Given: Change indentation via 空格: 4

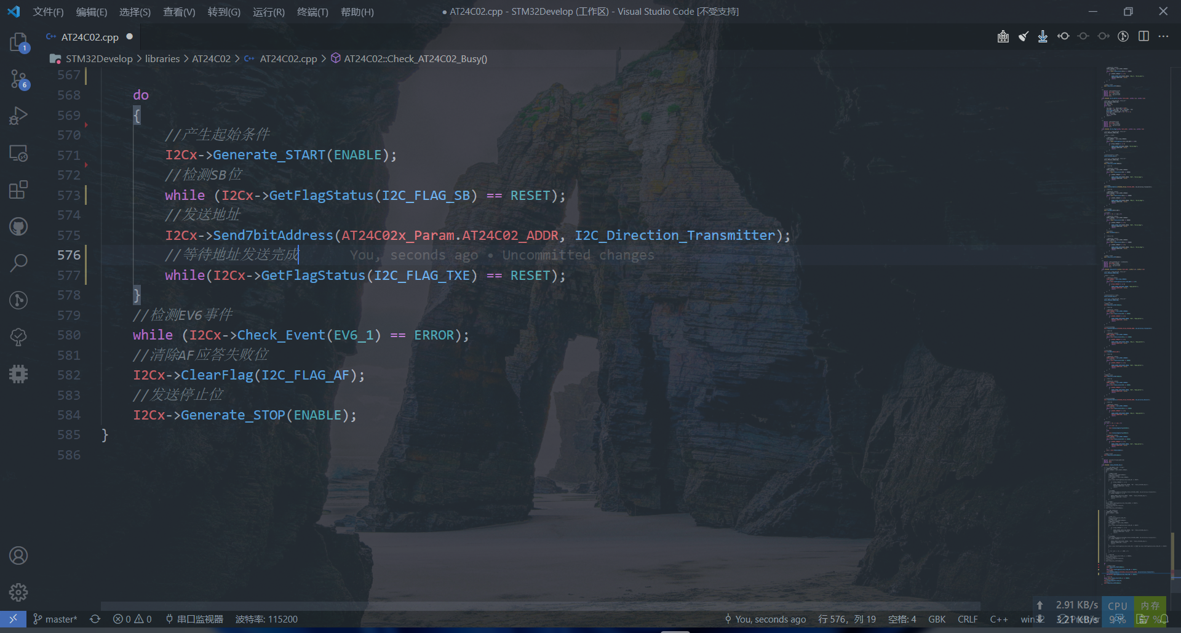Looking at the screenshot, I should (x=902, y=619).
